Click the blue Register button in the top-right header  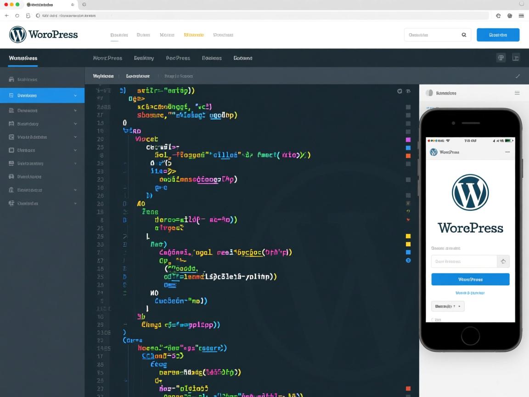pos(498,34)
